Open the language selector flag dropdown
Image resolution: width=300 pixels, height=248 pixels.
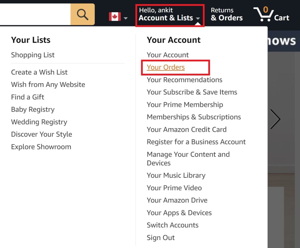(x=125, y=18)
